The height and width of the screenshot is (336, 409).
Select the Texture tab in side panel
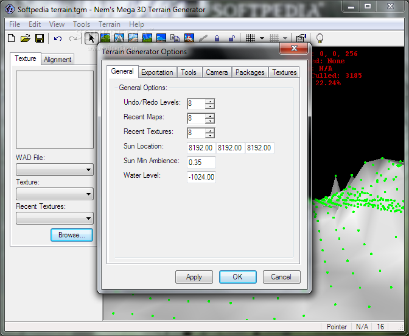click(x=26, y=58)
